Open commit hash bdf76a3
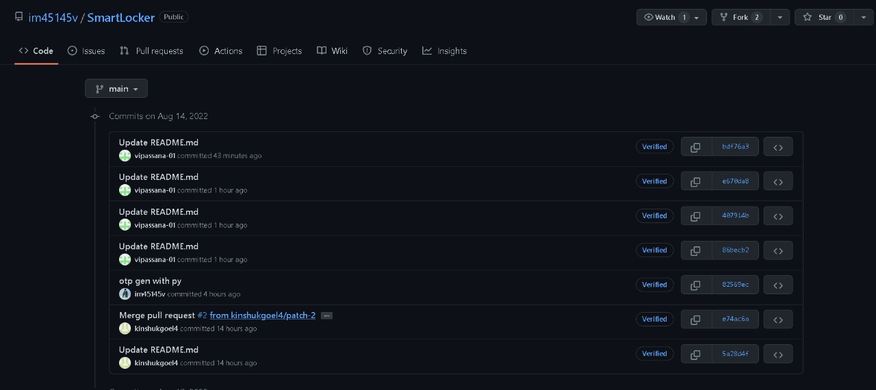This screenshot has height=390, width=876. coord(735,146)
